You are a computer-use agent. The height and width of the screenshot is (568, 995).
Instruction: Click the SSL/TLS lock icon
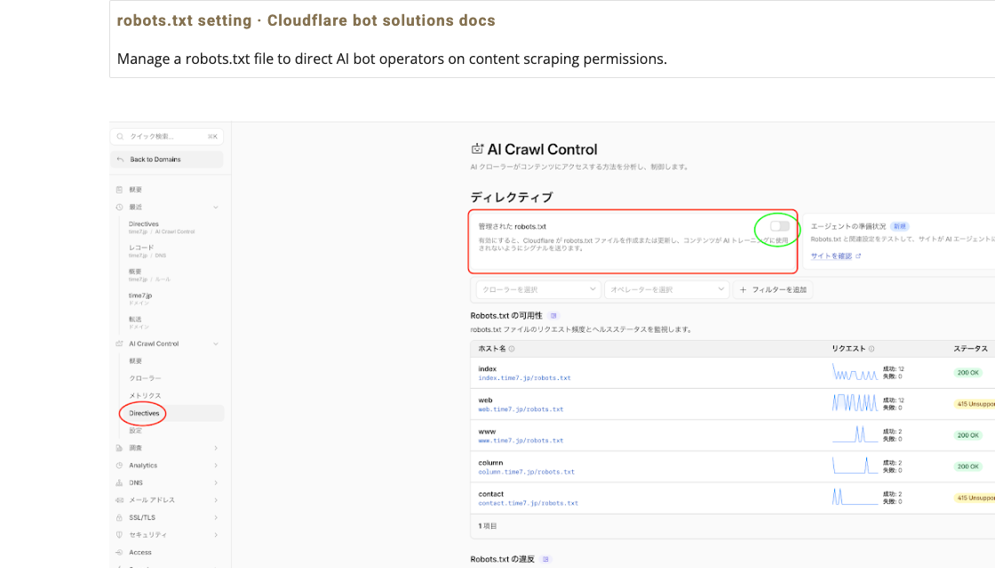point(119,518)
